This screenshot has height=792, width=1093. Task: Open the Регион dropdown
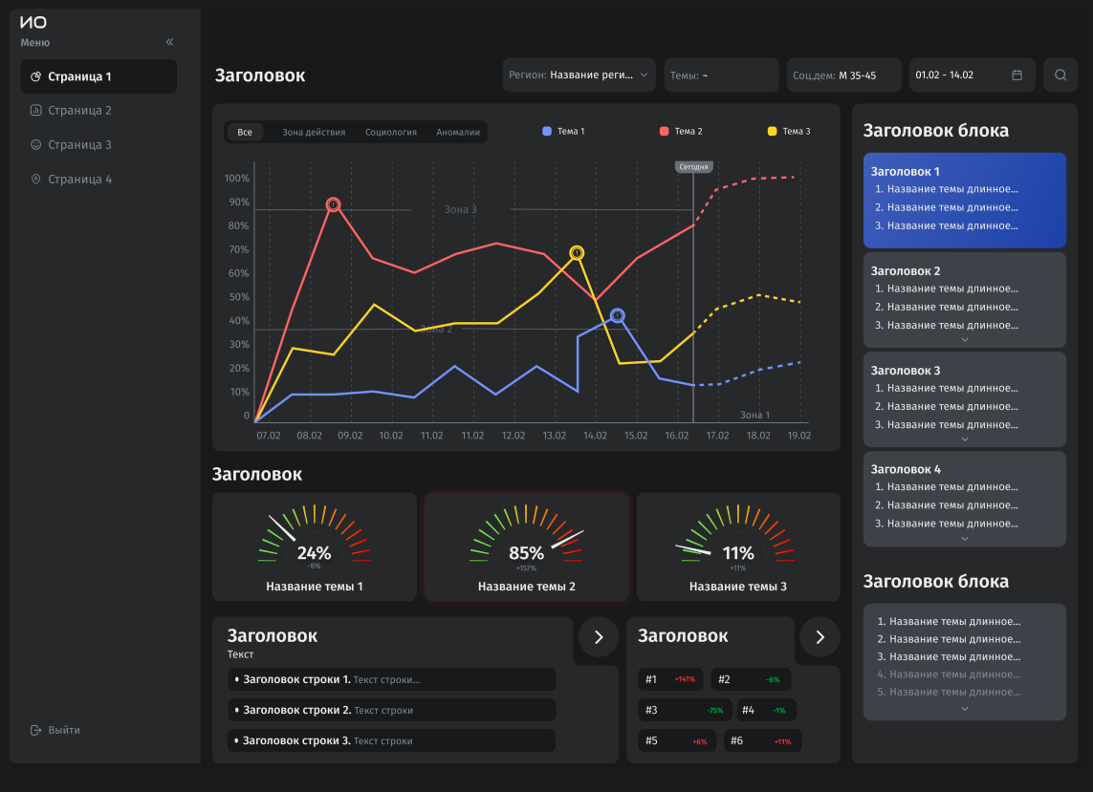tap(579, 75)
